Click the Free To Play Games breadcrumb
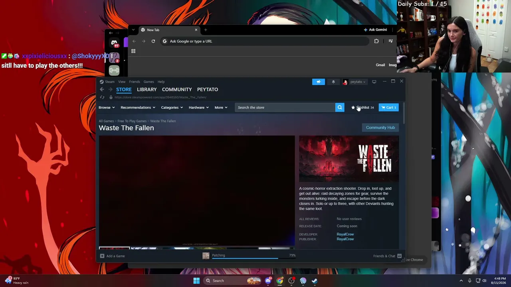Viewport: 511px width, 287px height. tap(132, 121)
